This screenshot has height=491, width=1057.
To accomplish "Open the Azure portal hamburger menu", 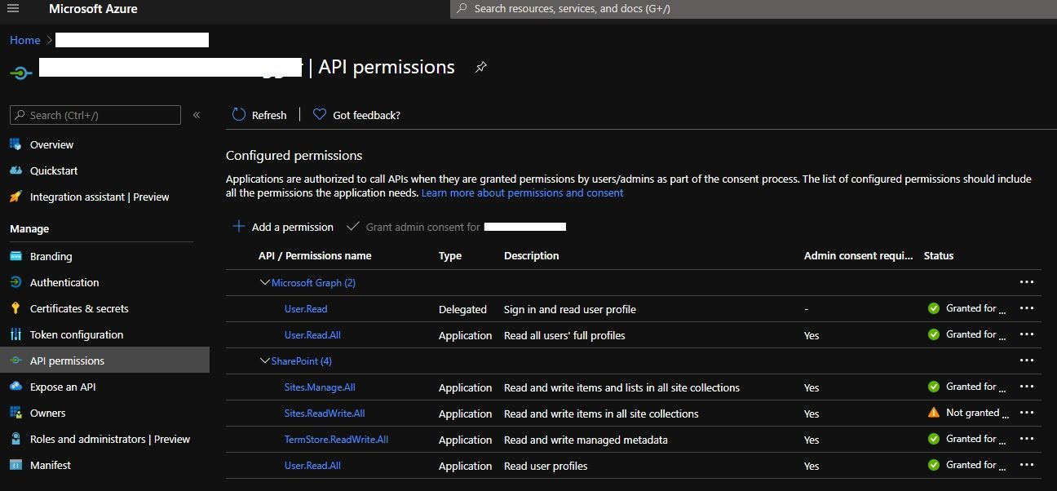I will click(x=12, y=9).
